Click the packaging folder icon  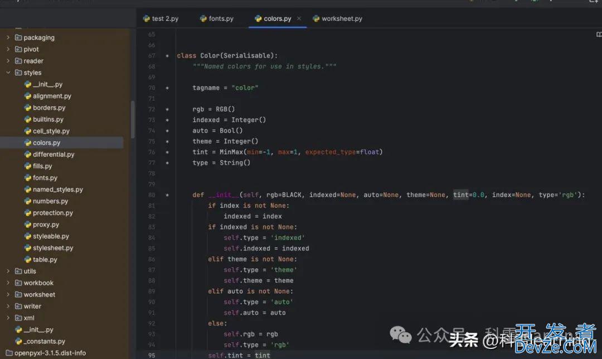pos(18,37)
